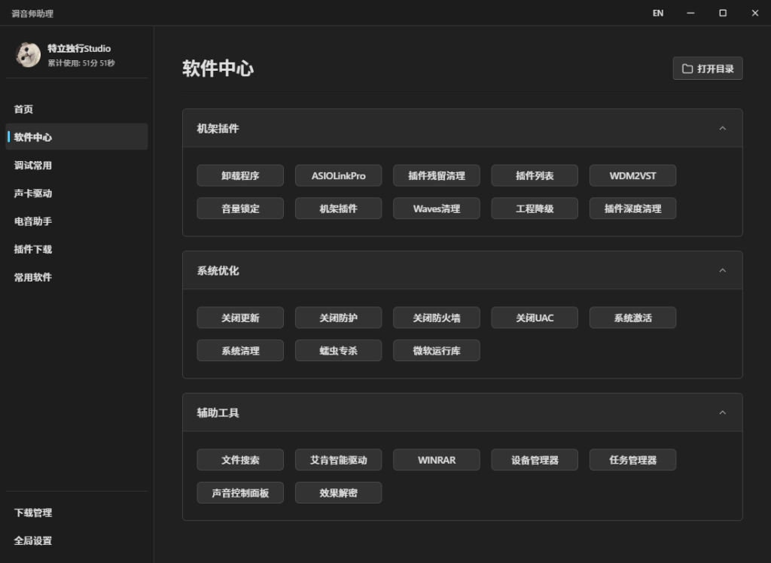Collapse the 系统优化 section chevron

pos(722,270)
